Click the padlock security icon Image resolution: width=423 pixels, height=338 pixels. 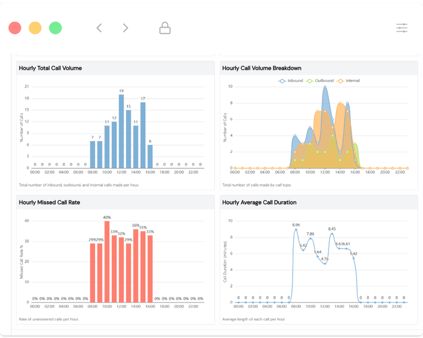point(165,28)
